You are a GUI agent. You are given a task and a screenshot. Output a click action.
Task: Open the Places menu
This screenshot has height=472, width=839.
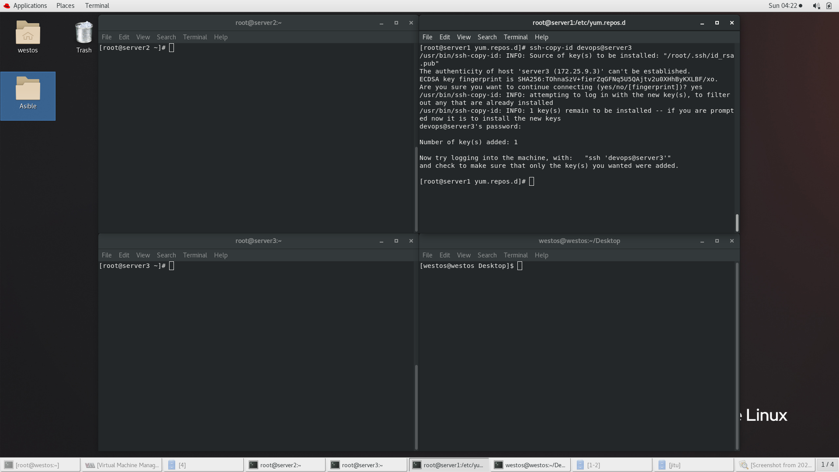pyautogui.click(x=65, y=6)
